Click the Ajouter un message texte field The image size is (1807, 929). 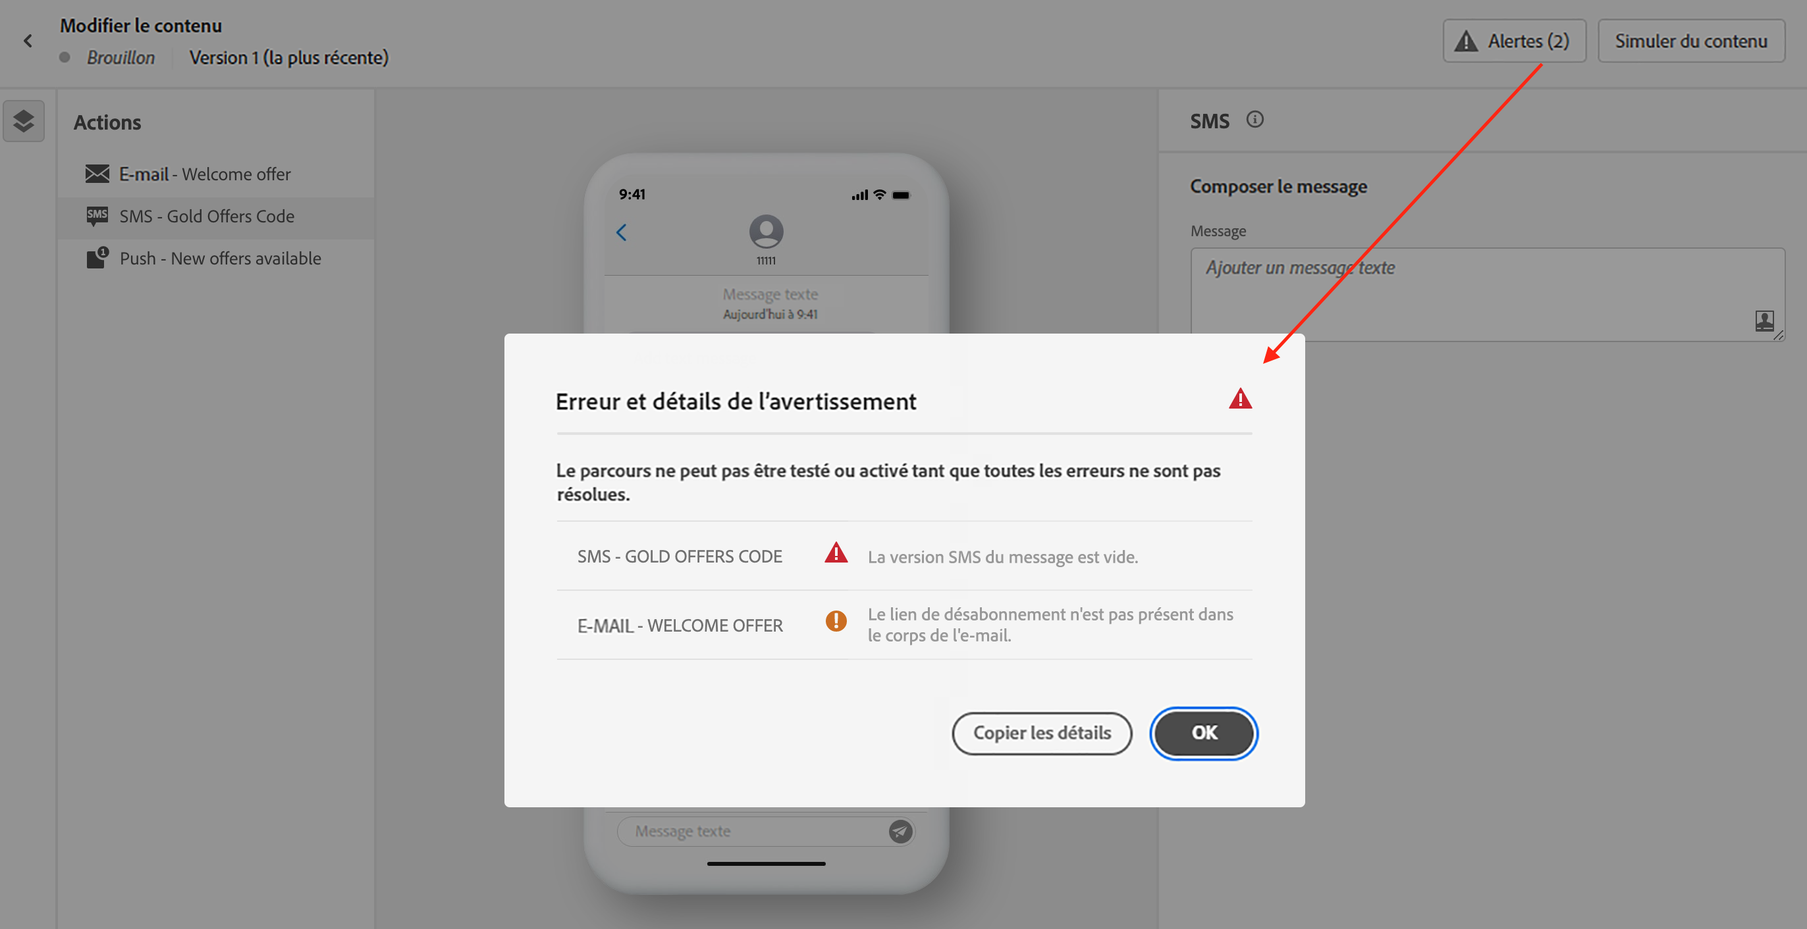pyautogui.click(x=1487, y=294)
